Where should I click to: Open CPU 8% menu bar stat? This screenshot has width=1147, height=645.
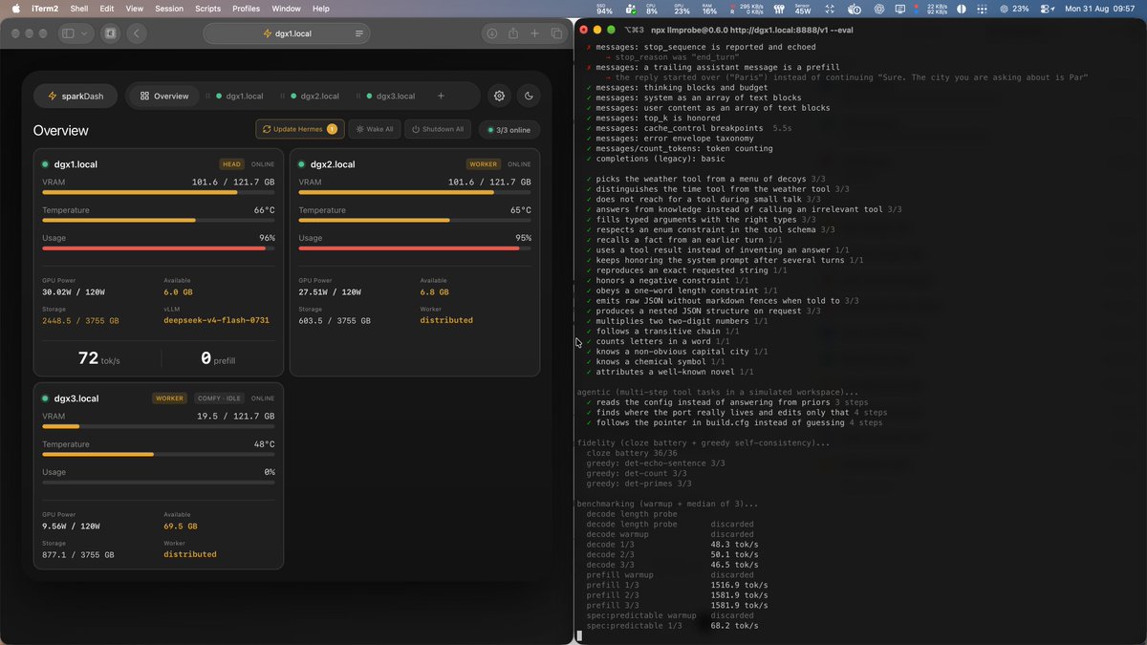click(652, 9)
